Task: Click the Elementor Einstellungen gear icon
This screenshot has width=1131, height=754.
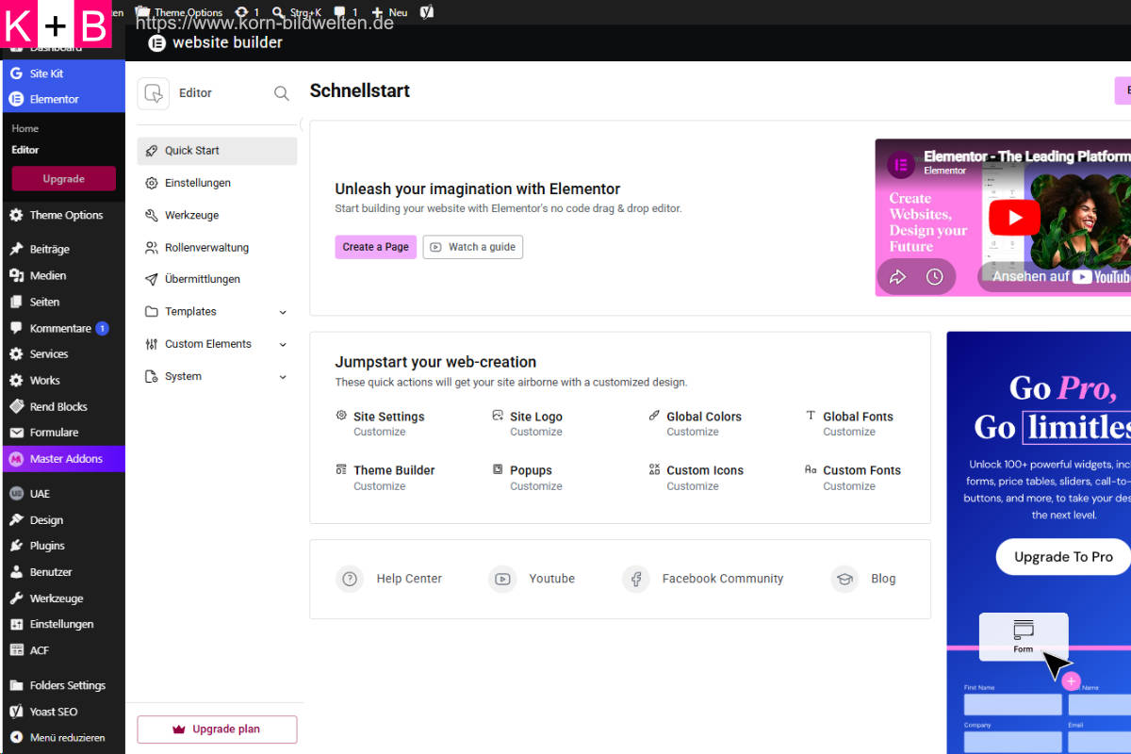Action: (x=152, y=183)
